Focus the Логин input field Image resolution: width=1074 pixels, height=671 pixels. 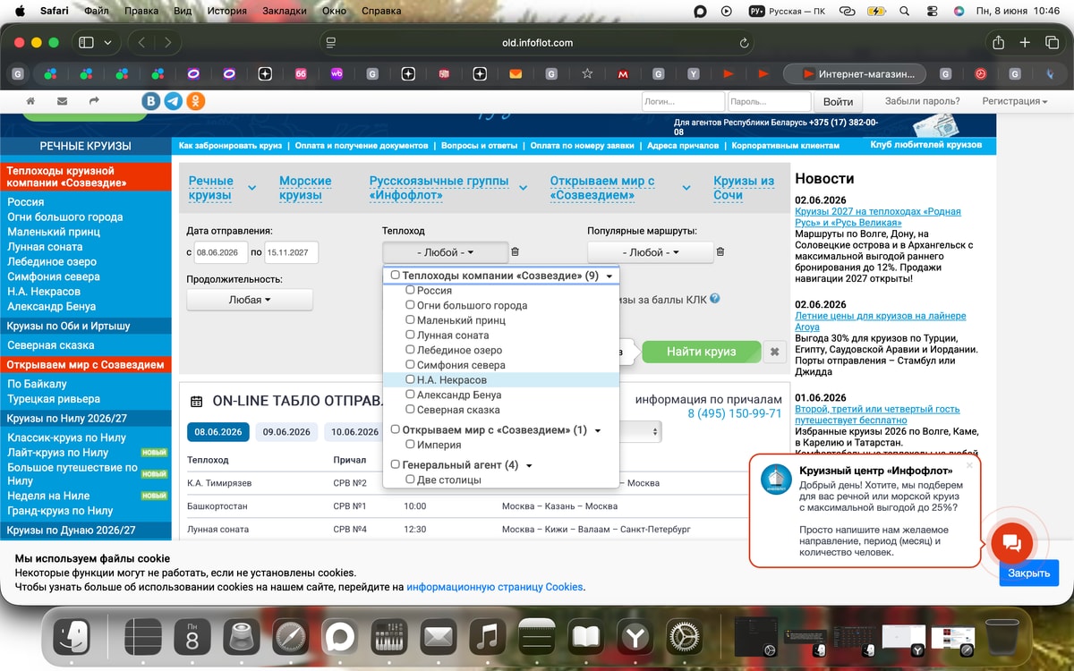click(x=683, y=102)
